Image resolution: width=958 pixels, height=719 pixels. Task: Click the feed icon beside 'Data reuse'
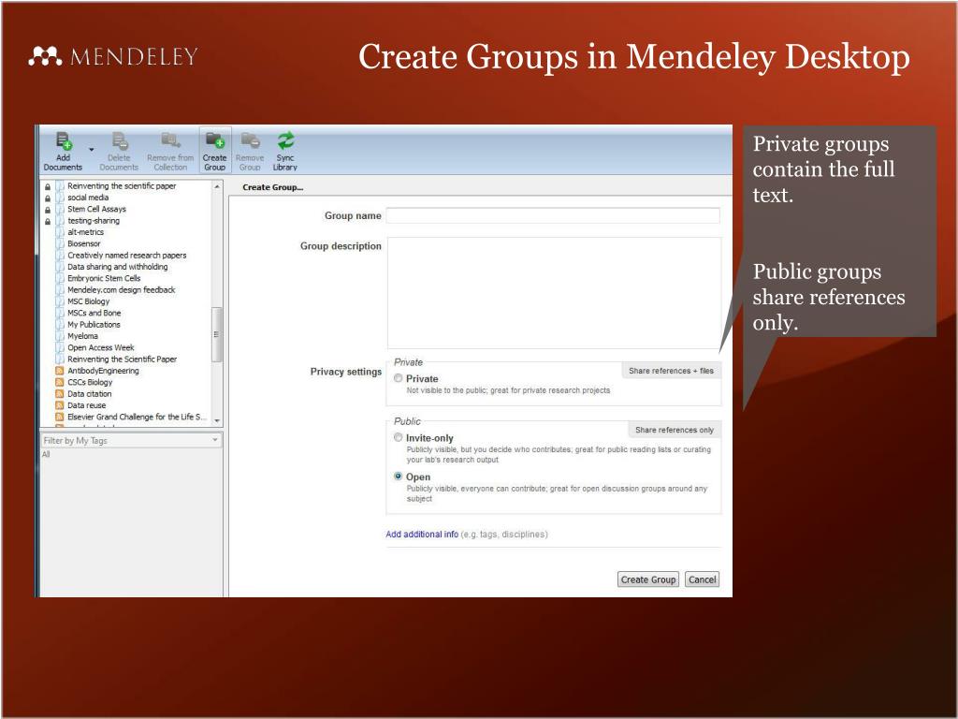(x=60, y=405)
